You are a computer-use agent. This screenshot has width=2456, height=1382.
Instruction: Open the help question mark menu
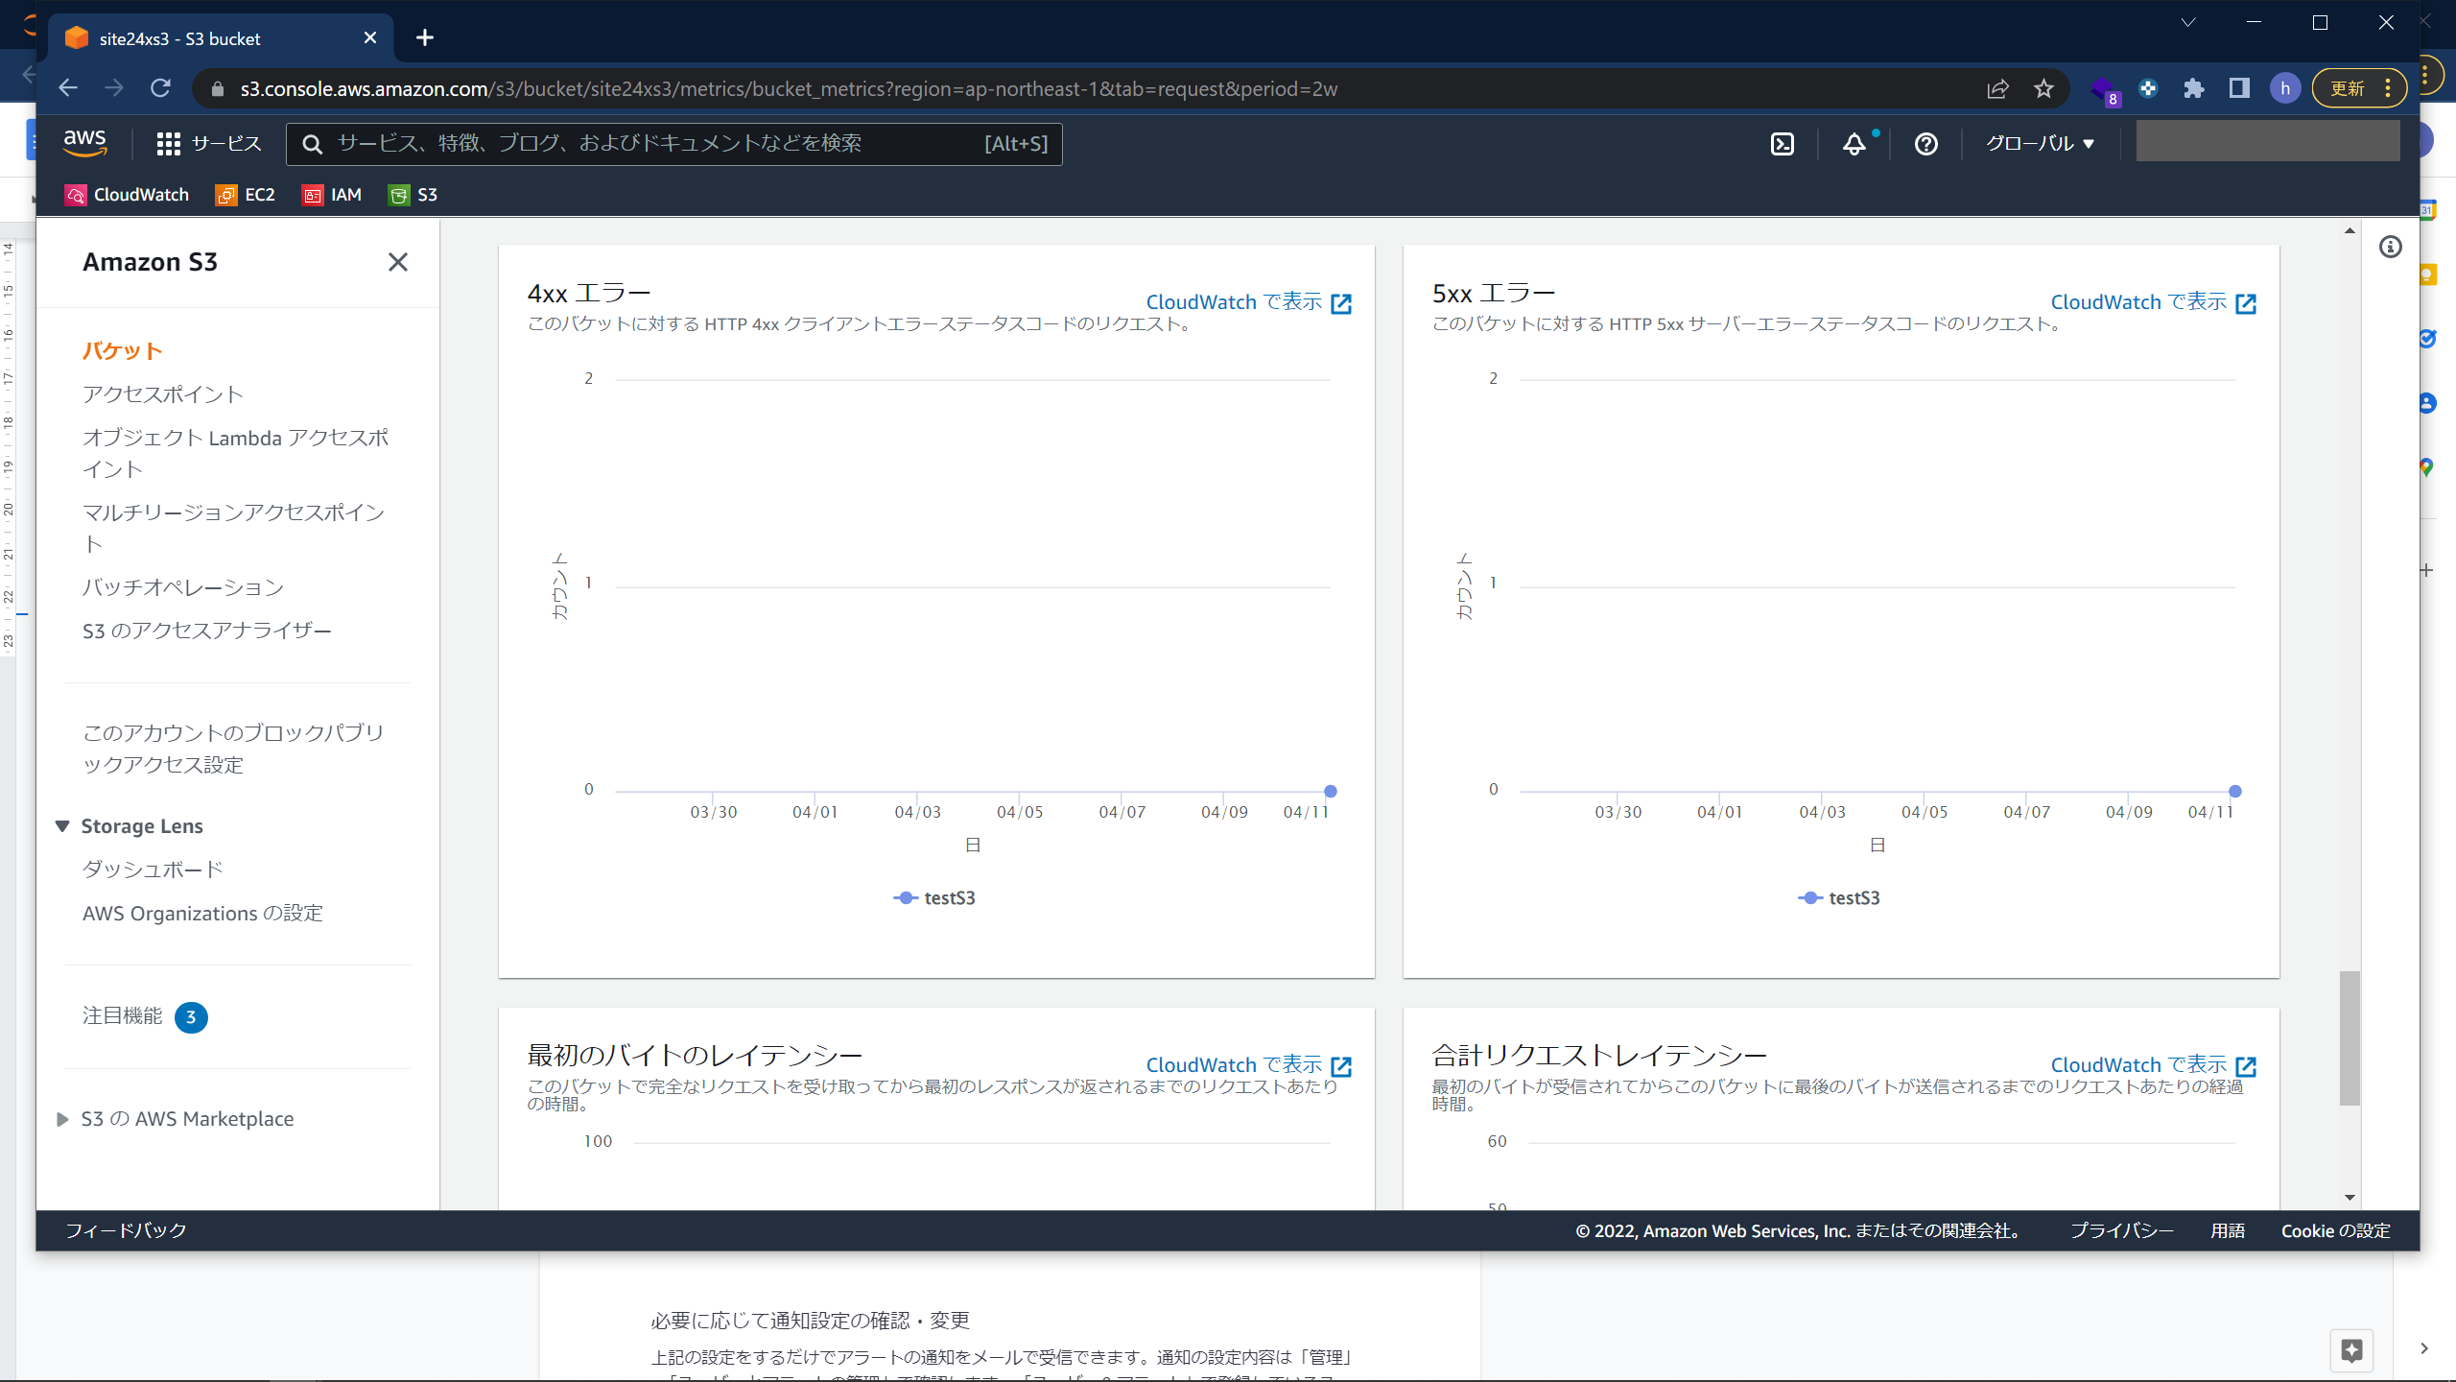coord(1925,144)
